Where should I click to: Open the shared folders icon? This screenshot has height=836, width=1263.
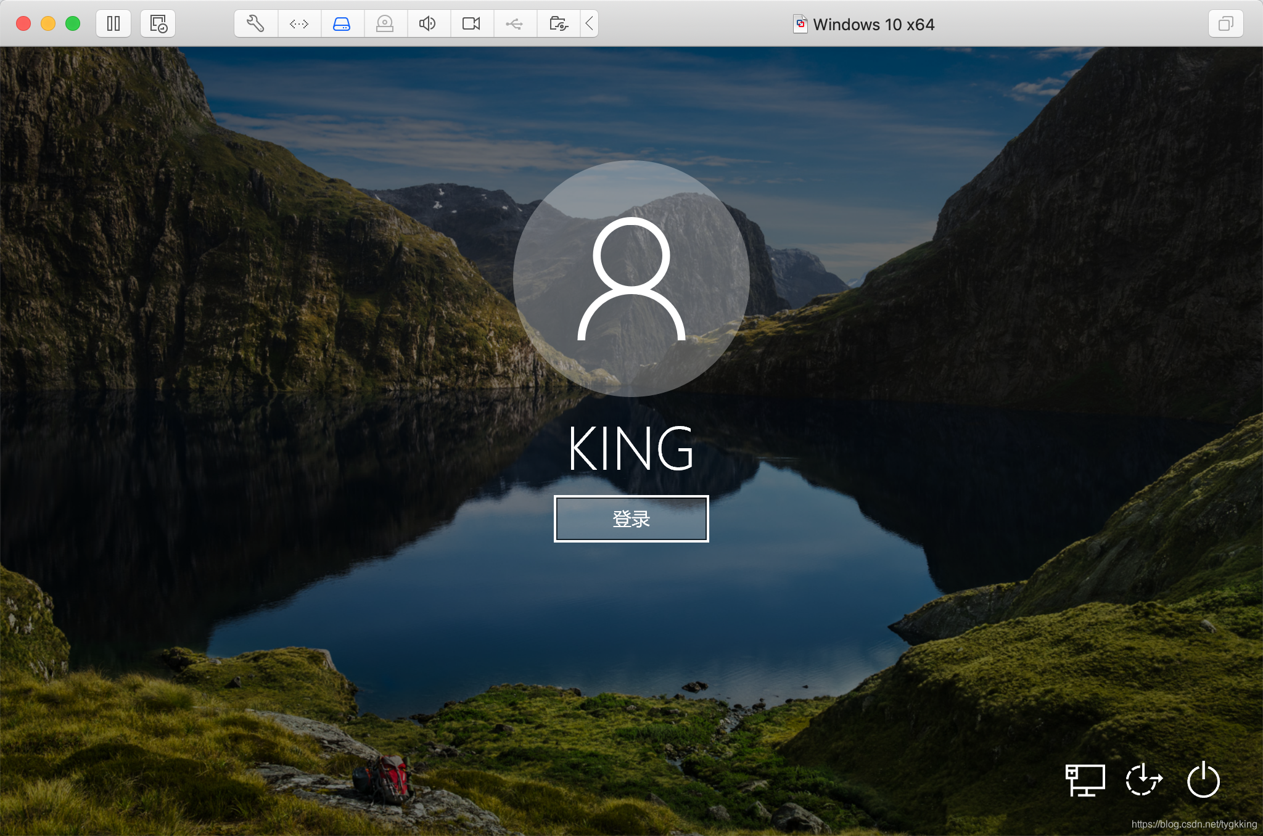tap(558, 24)
